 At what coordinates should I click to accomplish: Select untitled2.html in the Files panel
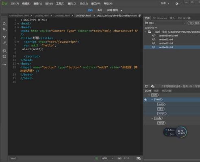[166, 39]
